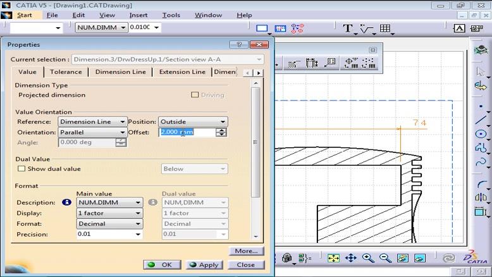The height and width of the screenshot is (277, 492).
Task: Toggle the Driving checkbox
Action: [195, 95]
